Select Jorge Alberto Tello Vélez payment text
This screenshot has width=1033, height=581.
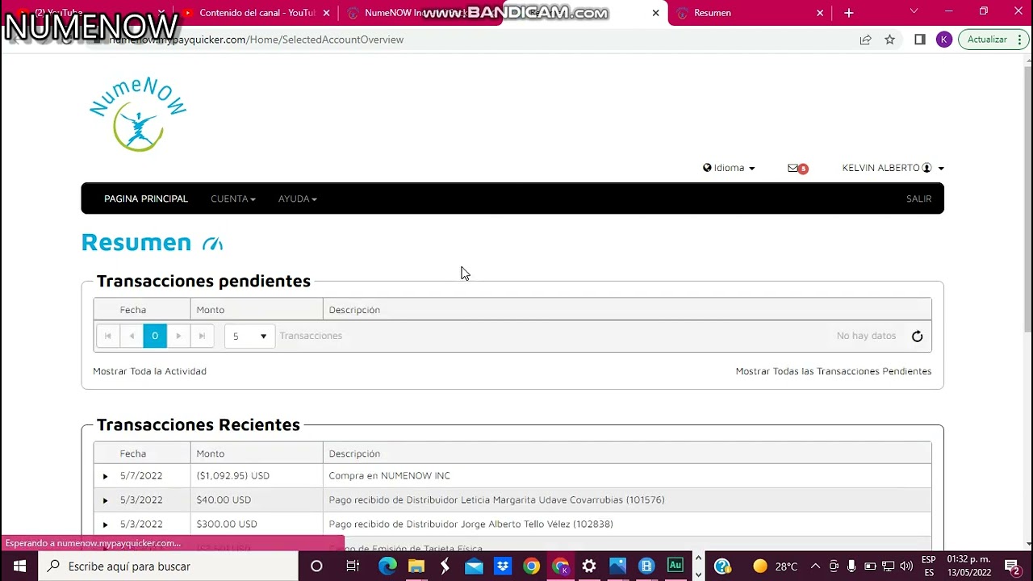(470, 525)
